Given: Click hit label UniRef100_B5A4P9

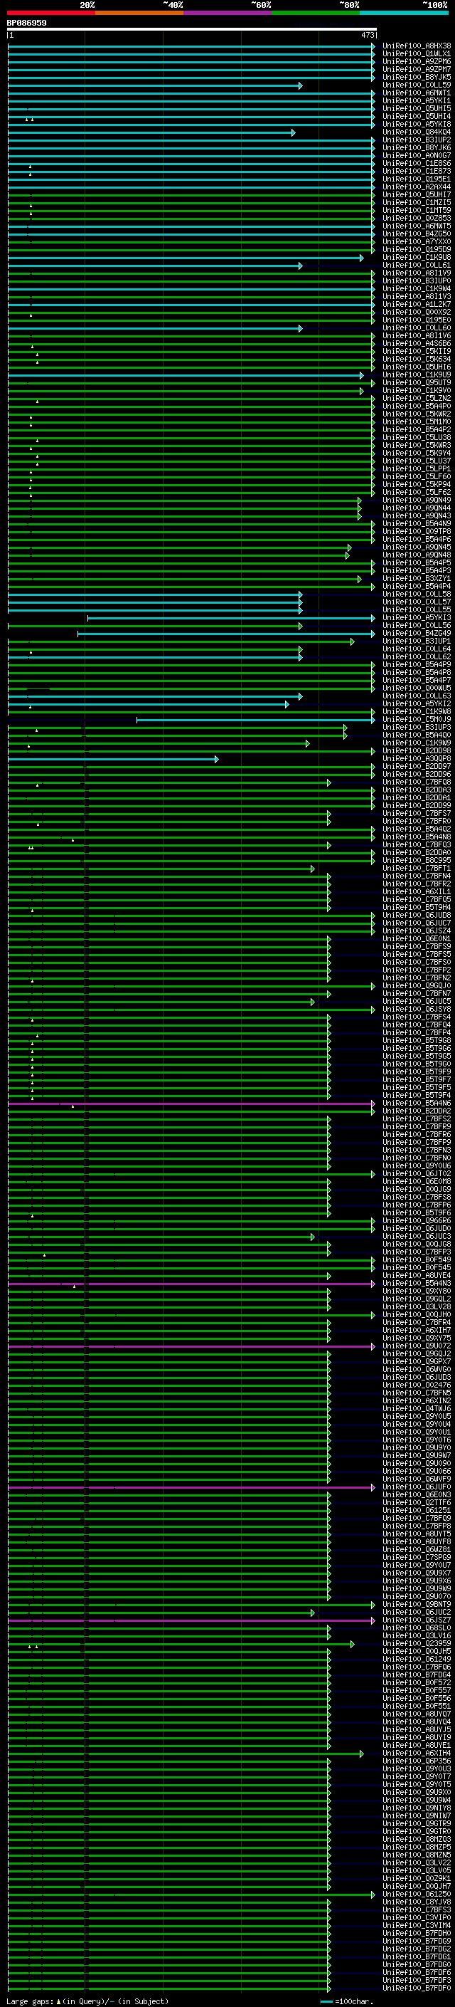Looking at the screenshot, I should click(417, 664).
